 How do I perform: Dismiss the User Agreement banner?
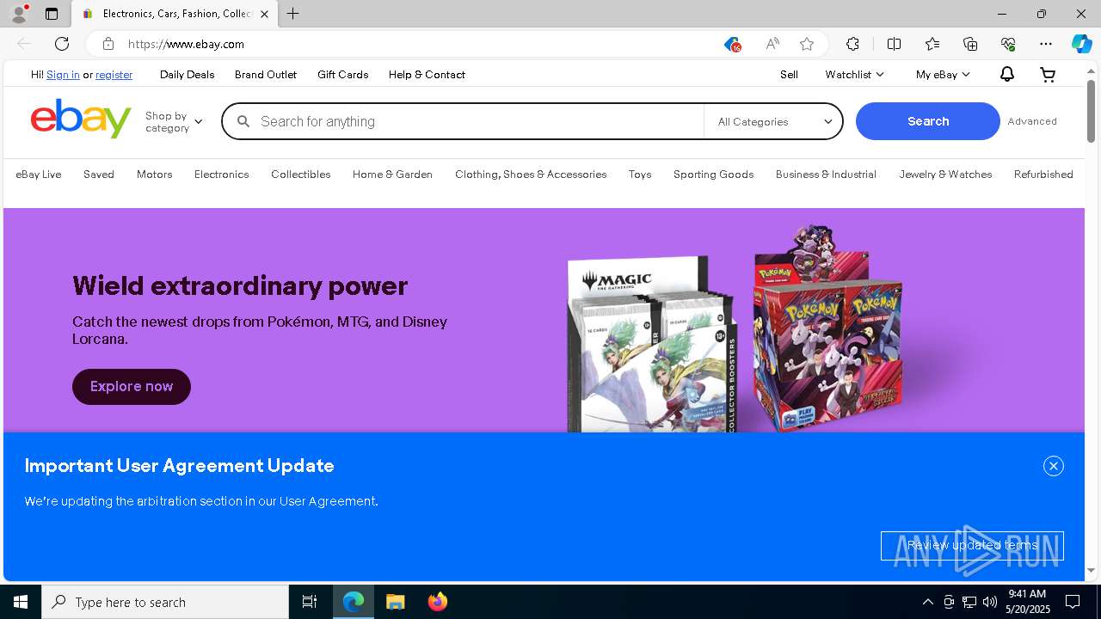tap(1054, 466)
